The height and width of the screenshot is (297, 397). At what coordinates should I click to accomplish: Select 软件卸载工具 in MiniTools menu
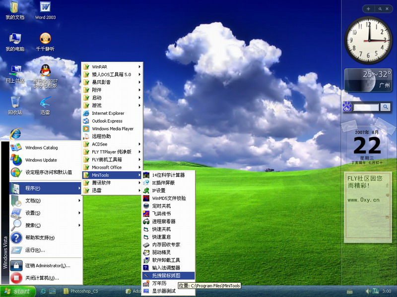pos(168,260)
